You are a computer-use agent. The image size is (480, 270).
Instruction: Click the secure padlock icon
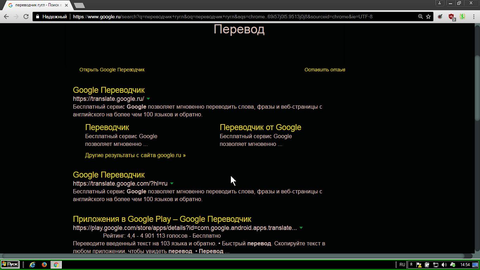pos(38,17)
